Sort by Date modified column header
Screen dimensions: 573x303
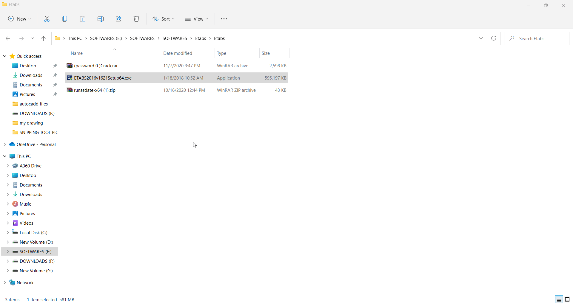(x=178, y=53)
